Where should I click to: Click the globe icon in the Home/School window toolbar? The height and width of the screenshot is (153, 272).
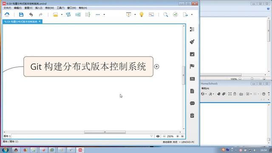pos(203,94)
